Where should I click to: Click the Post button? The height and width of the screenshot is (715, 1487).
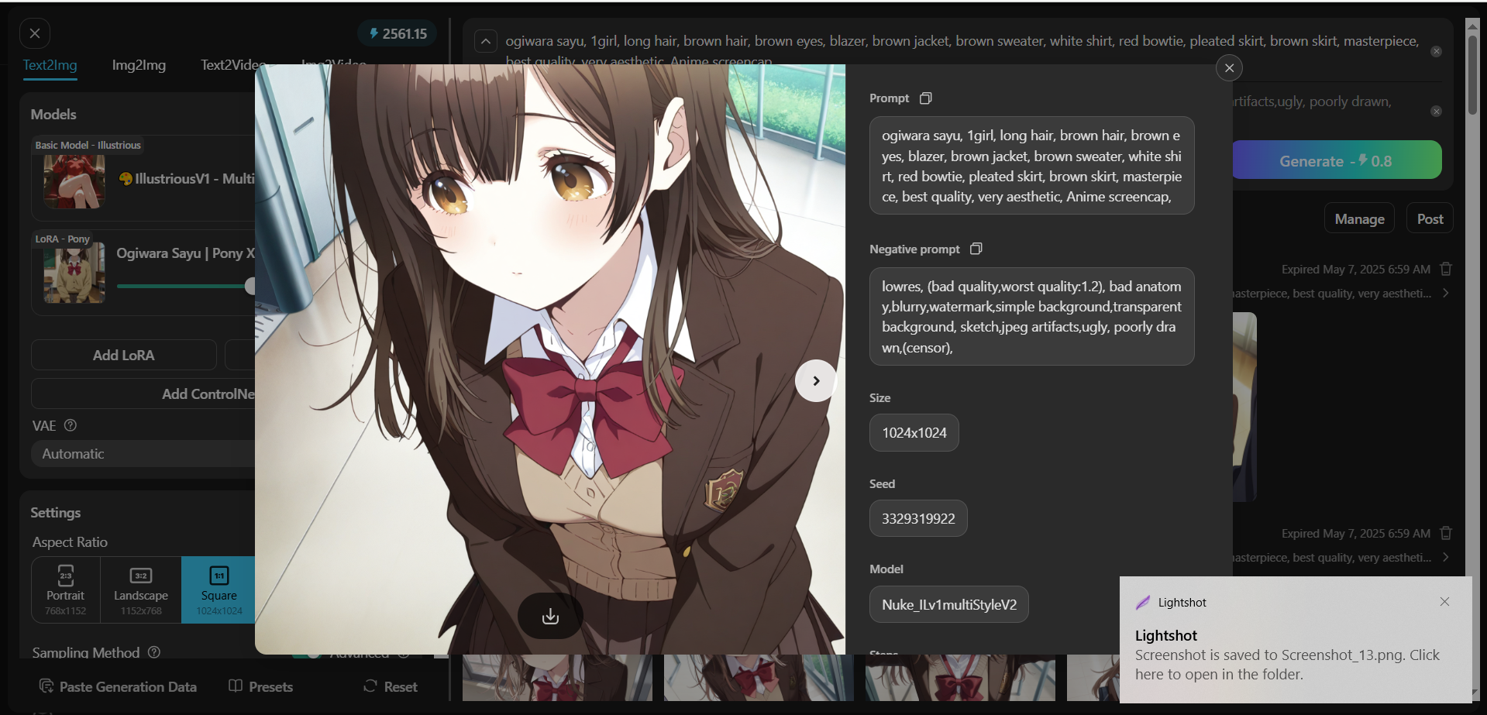[1430, 219]
